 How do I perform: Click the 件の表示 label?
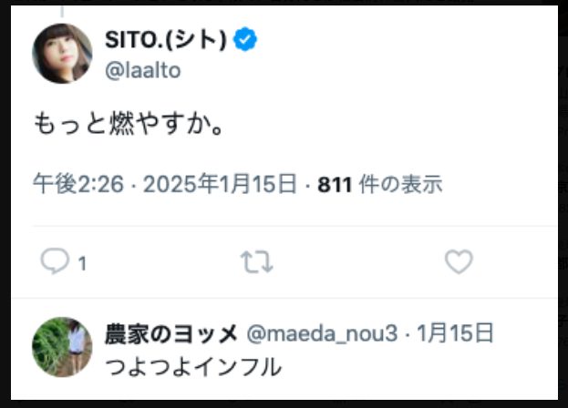click(400, 184)
